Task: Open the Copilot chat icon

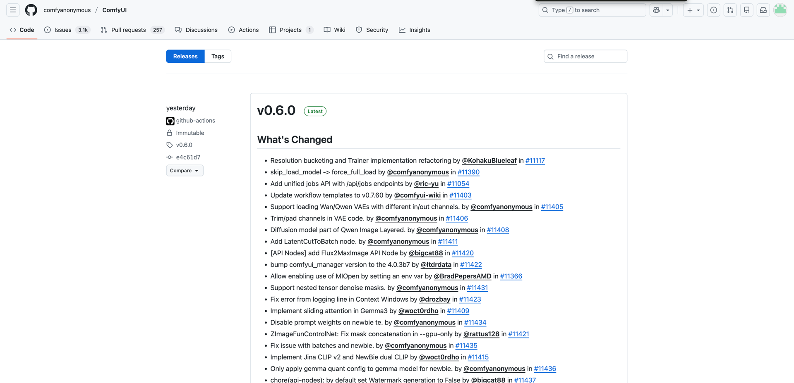Action: (656, 10)
